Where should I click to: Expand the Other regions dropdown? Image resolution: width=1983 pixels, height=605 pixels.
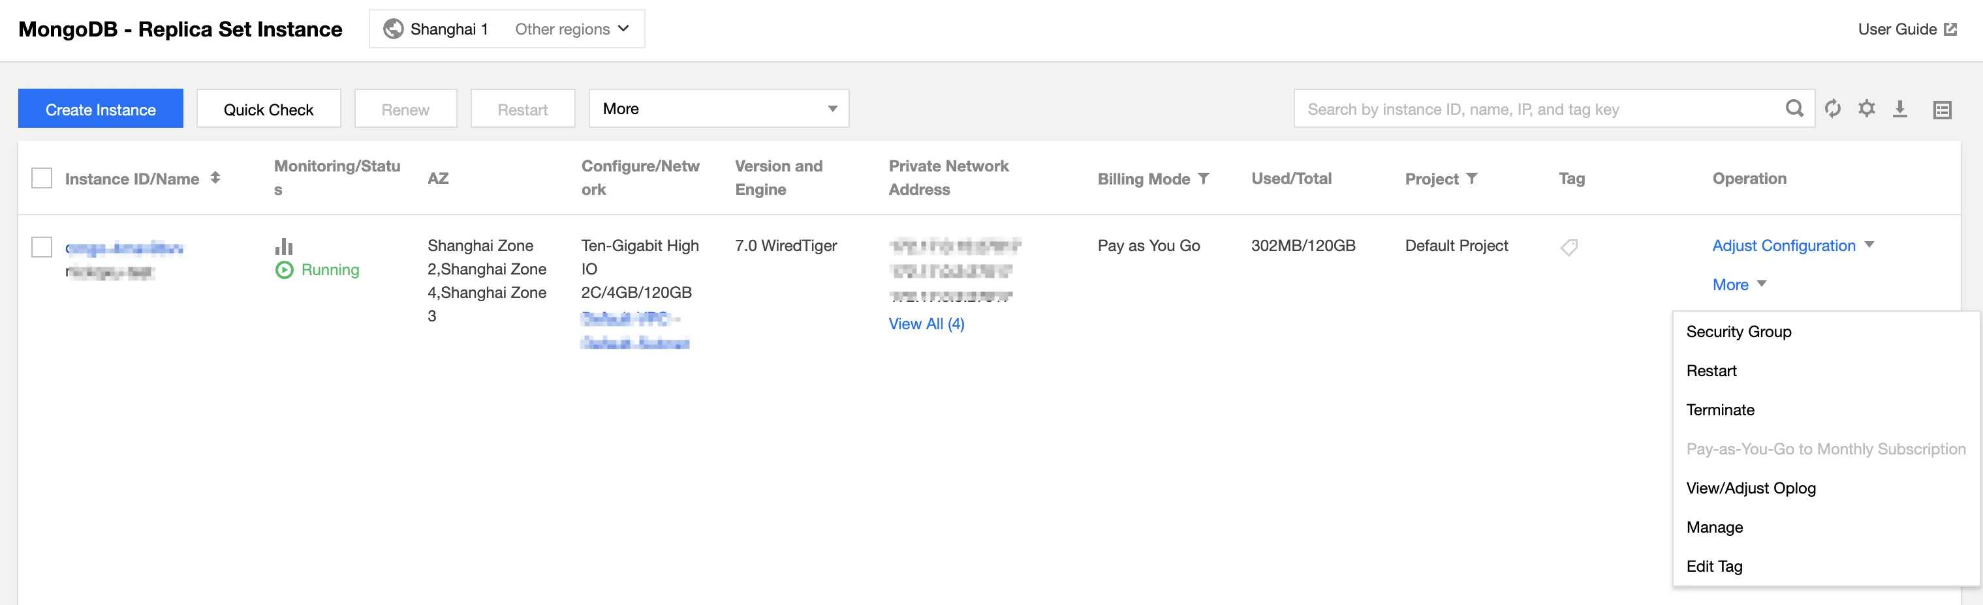click(x=572, y=29)
